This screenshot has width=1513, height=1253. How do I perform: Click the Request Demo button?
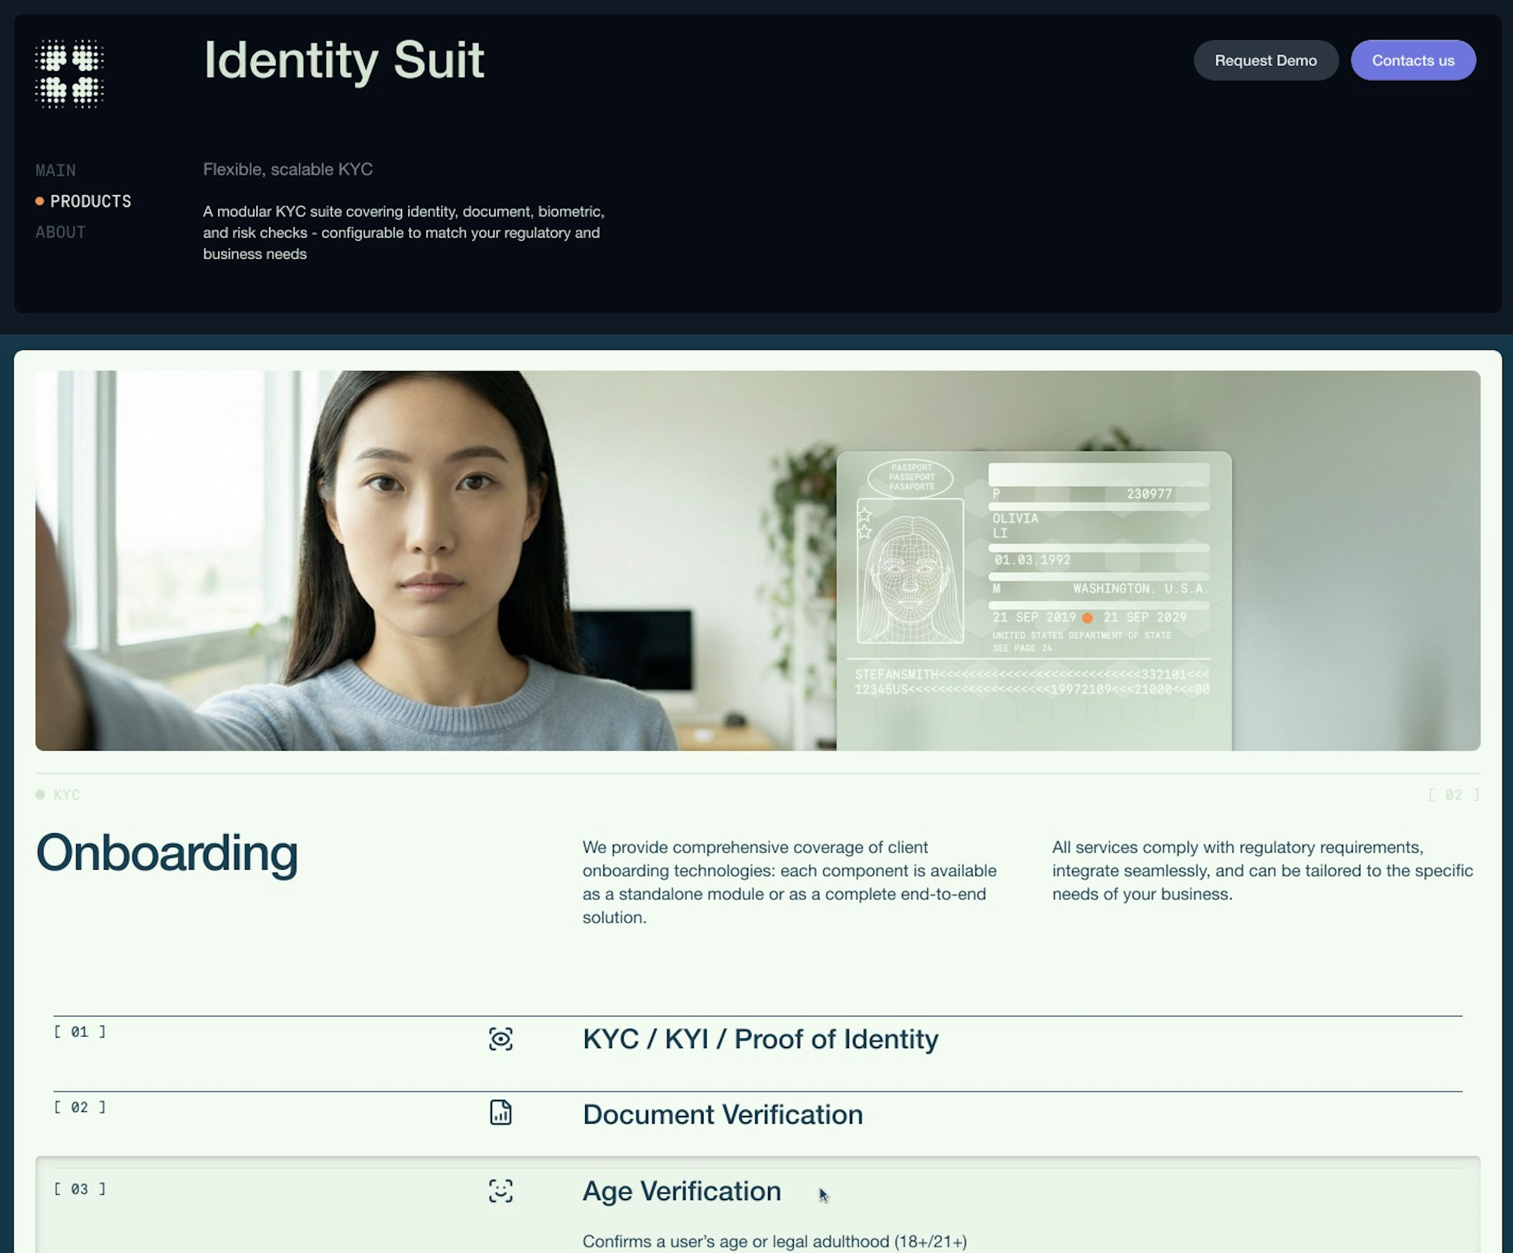click(1266, 61)
